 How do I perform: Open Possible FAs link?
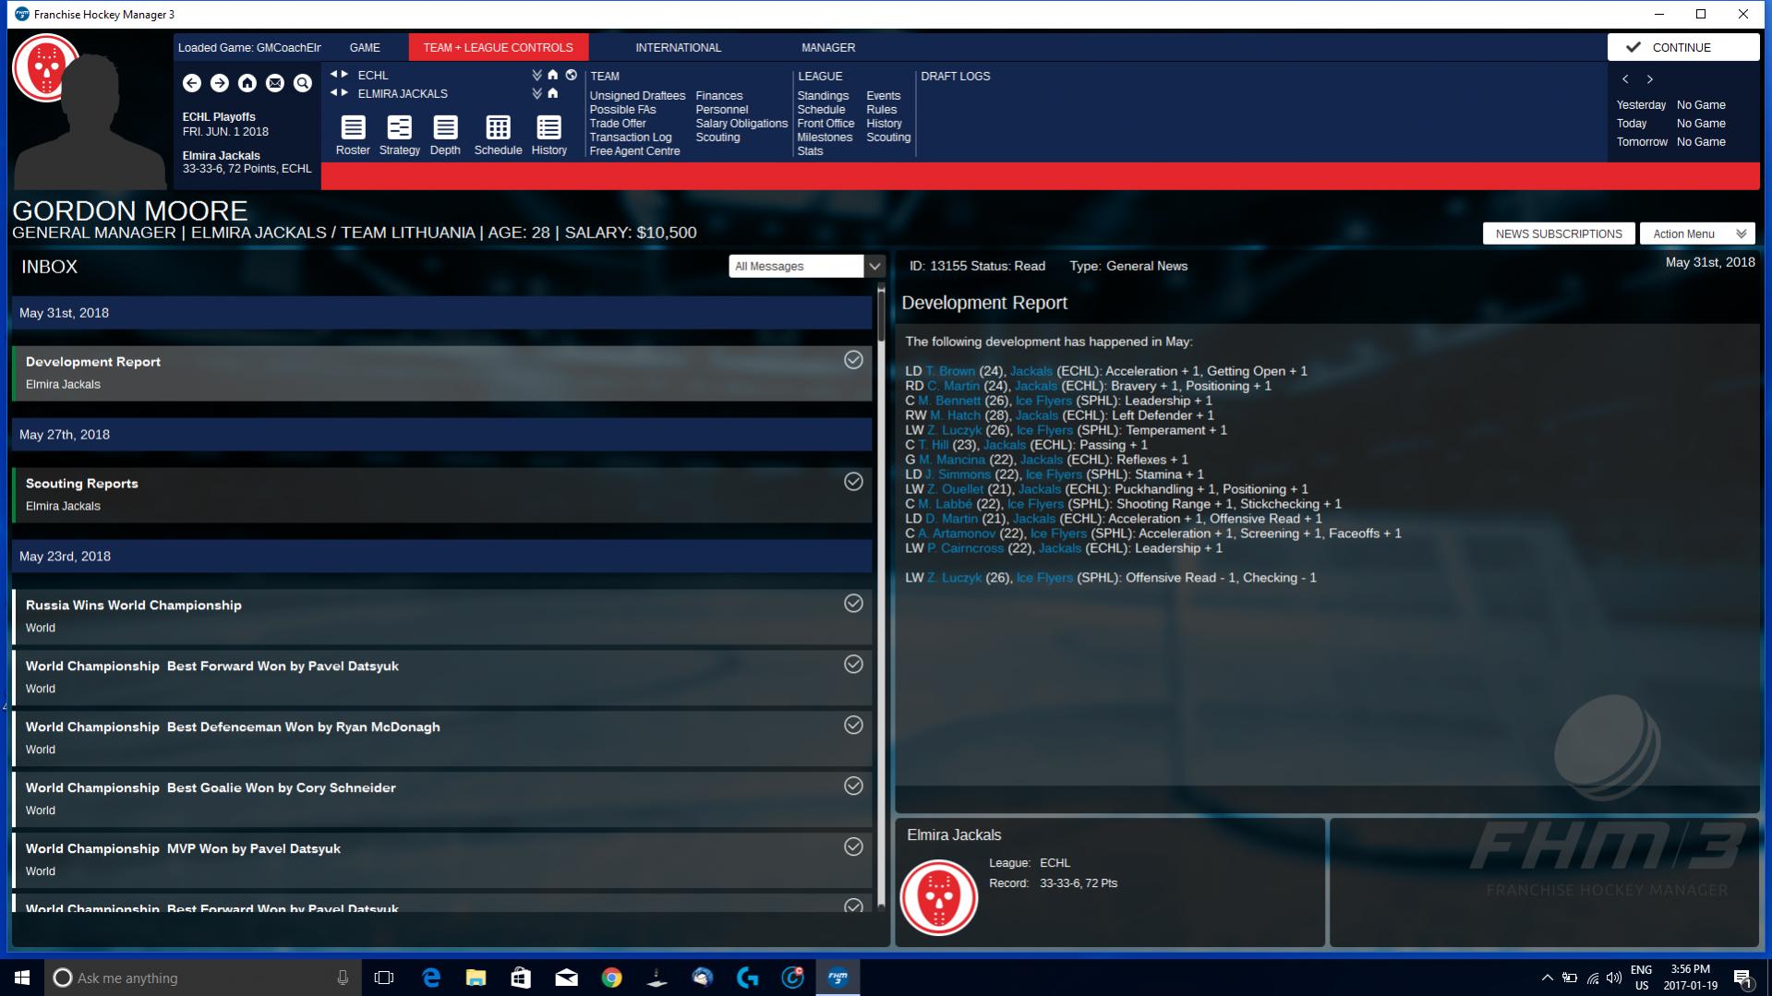point(622,110)
